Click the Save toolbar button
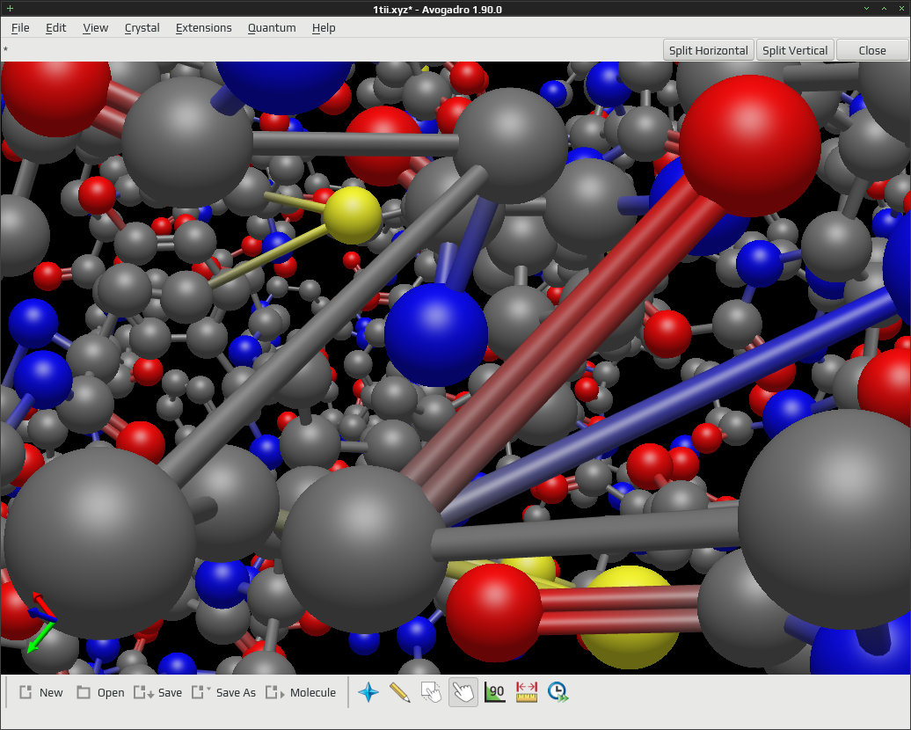The height and width of the screenshot is (730, 911). pyautogui.click(x=157, y=692)
